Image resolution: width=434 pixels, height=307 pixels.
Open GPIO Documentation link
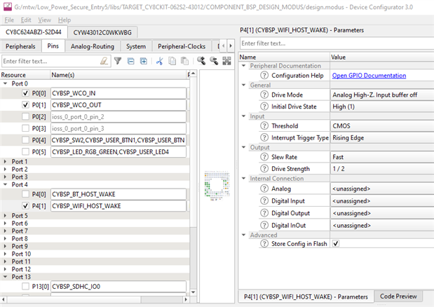pos(369,75)
